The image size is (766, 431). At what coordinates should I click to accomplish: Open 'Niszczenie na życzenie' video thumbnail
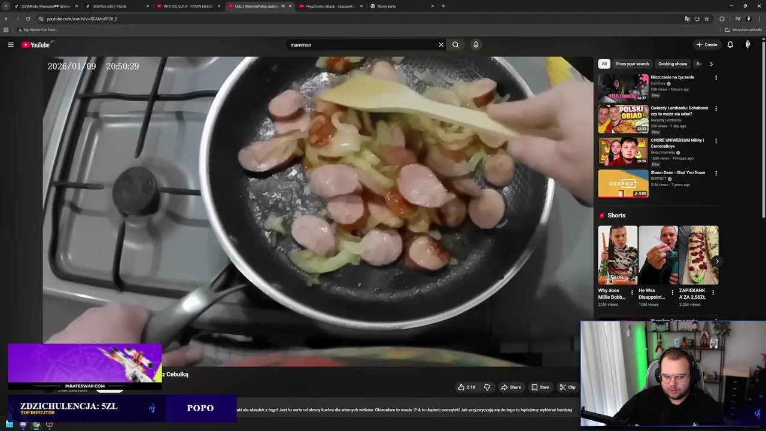point(623,87)
